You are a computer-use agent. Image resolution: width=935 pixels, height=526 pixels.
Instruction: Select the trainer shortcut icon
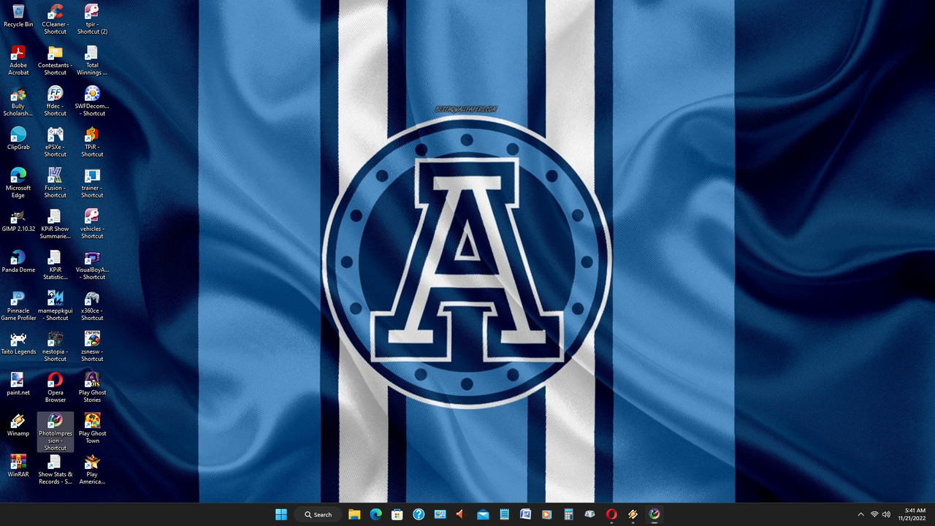pyautogui.click(x=92, y=183)
